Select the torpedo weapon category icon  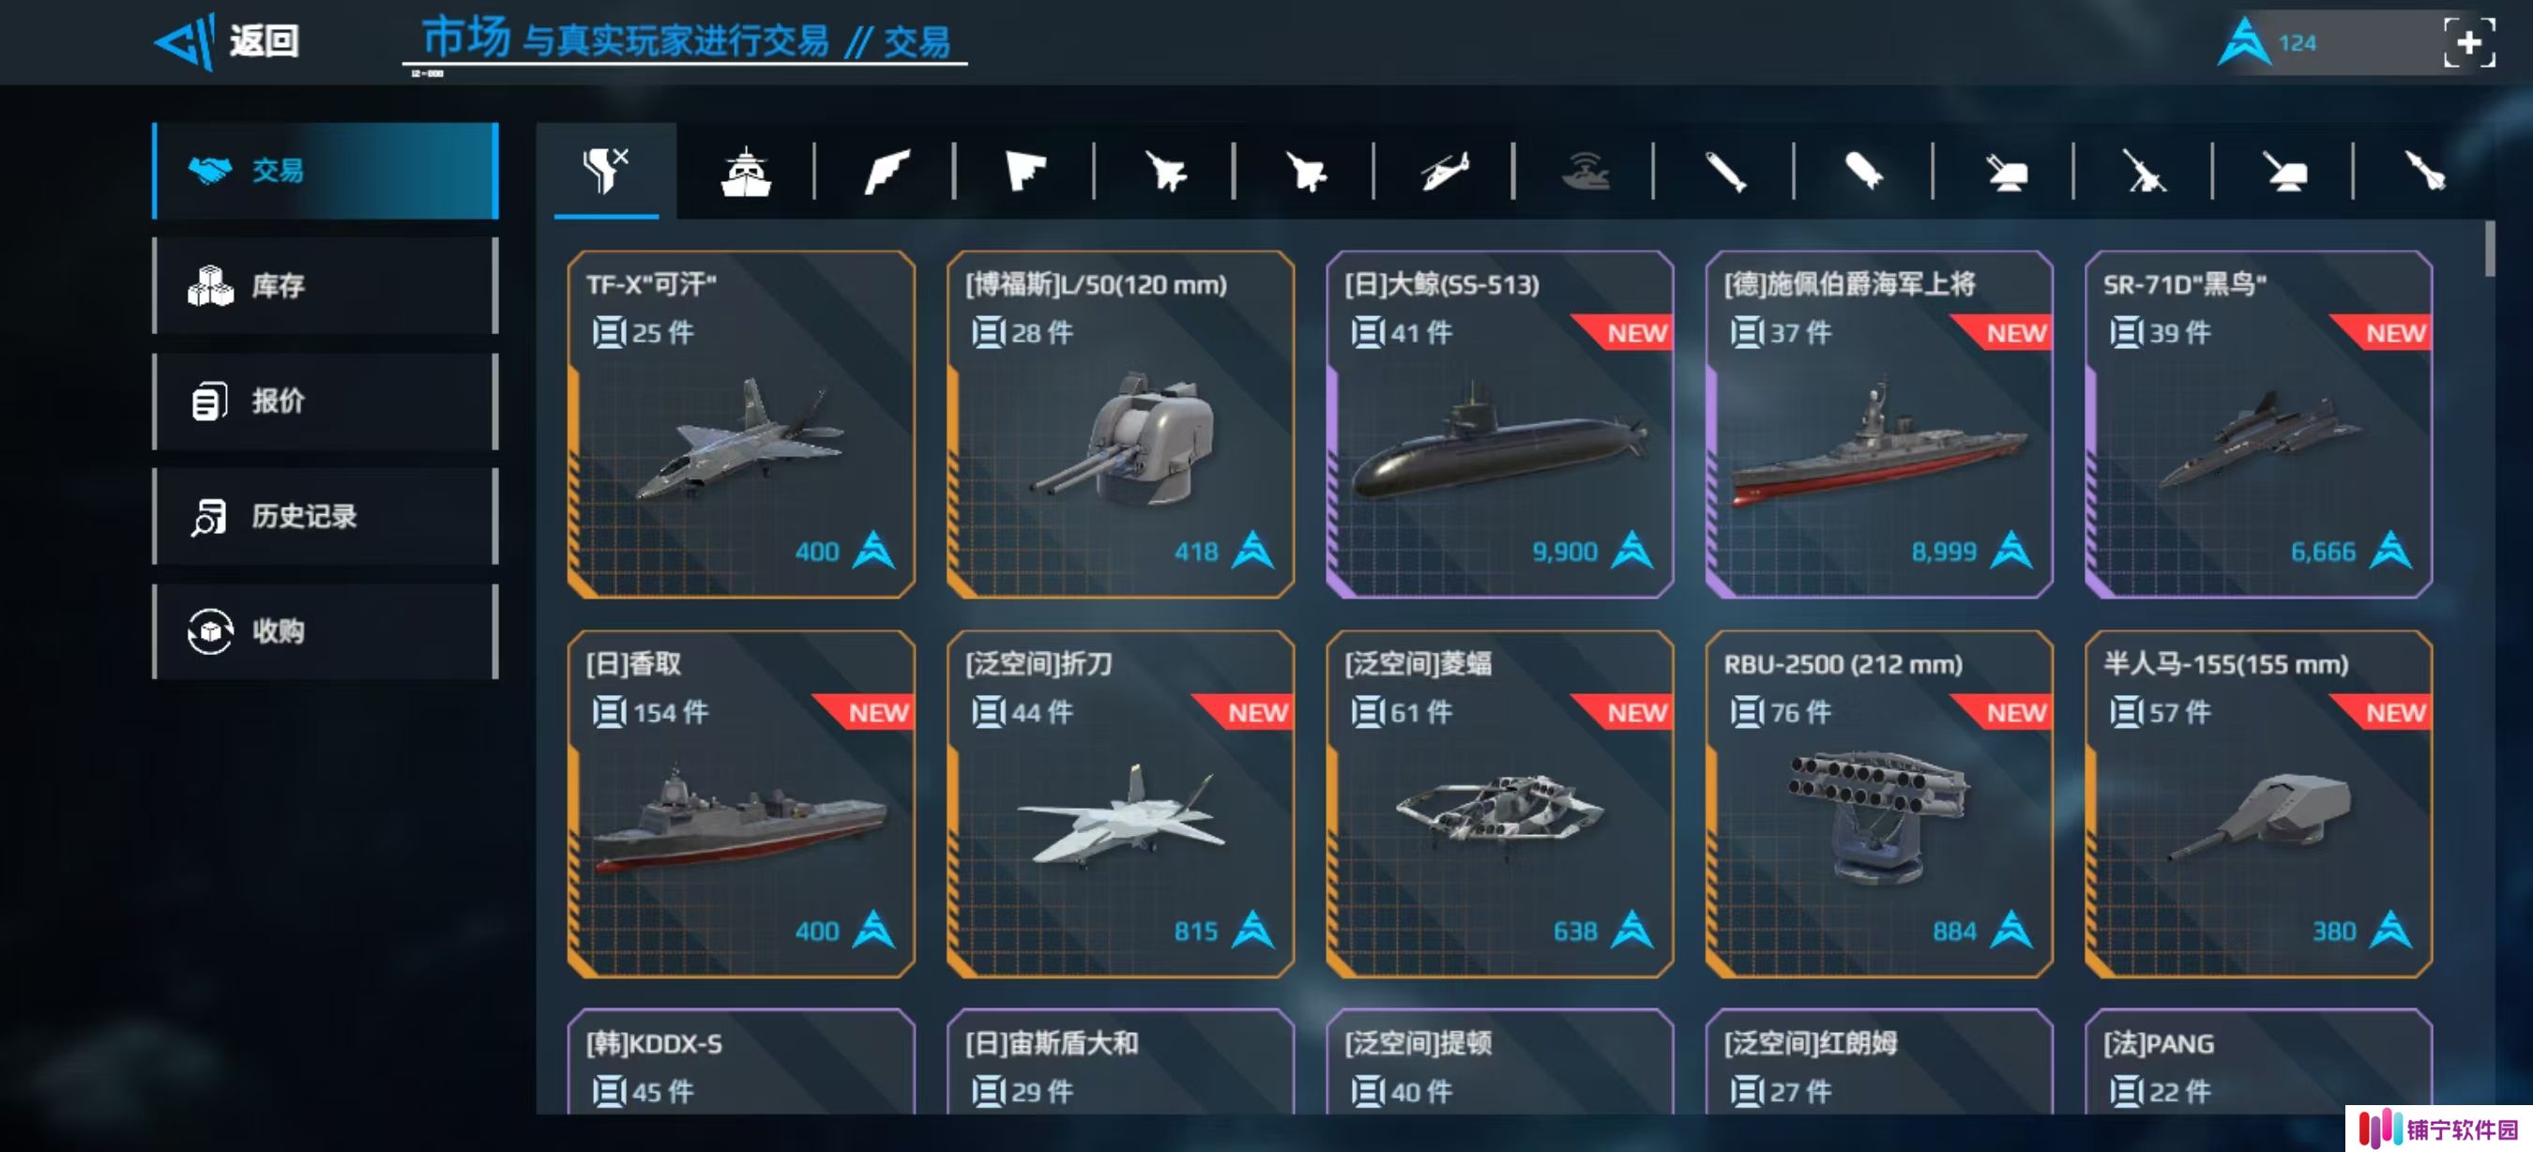[1724, 172]
